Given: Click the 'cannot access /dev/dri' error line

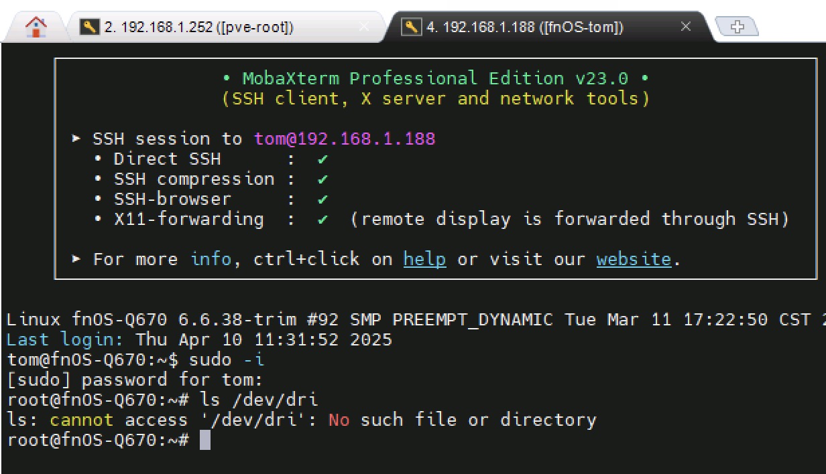Looking at the screenshot, I should coord(302,420).
